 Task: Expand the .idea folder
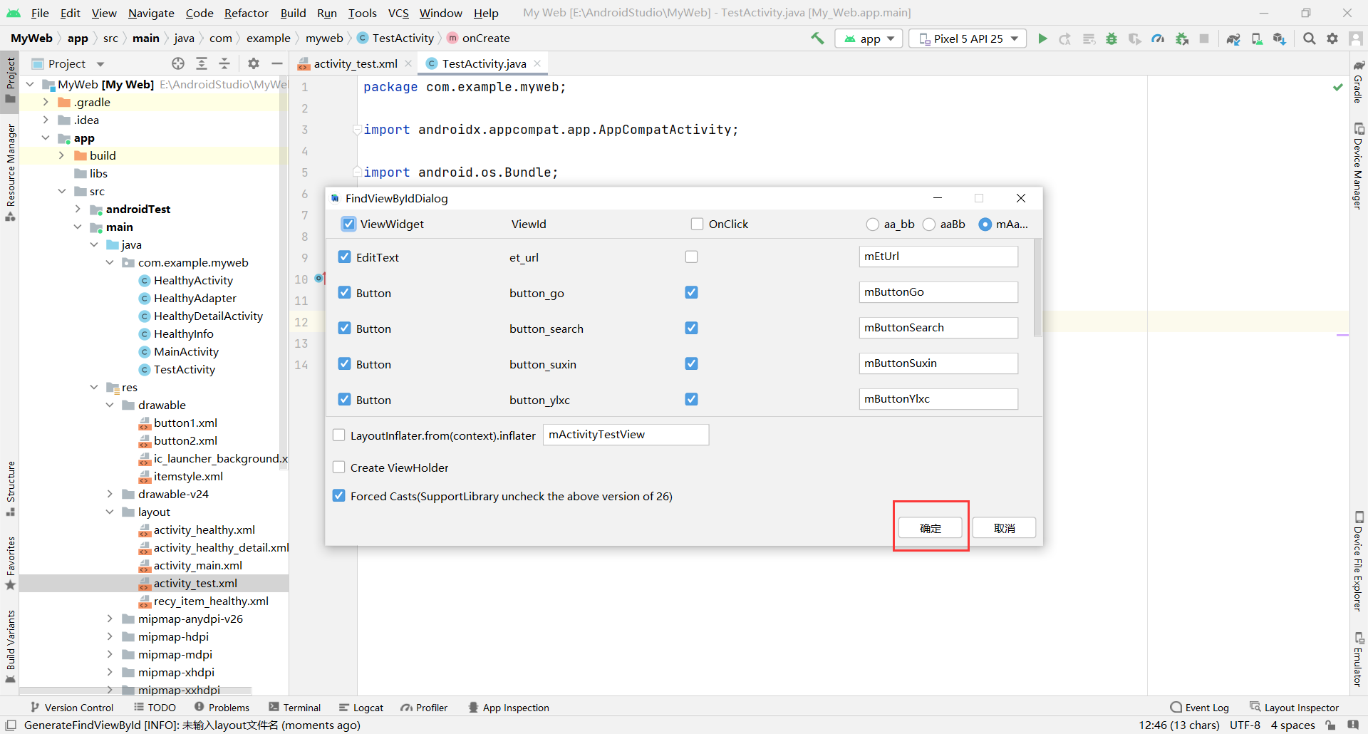46,120
